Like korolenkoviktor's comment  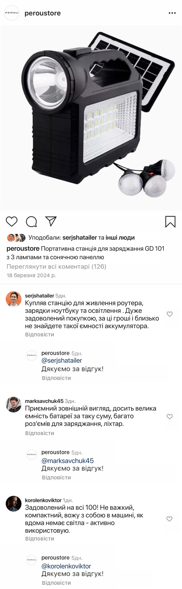pyautogui.click(x=169, y=519)
